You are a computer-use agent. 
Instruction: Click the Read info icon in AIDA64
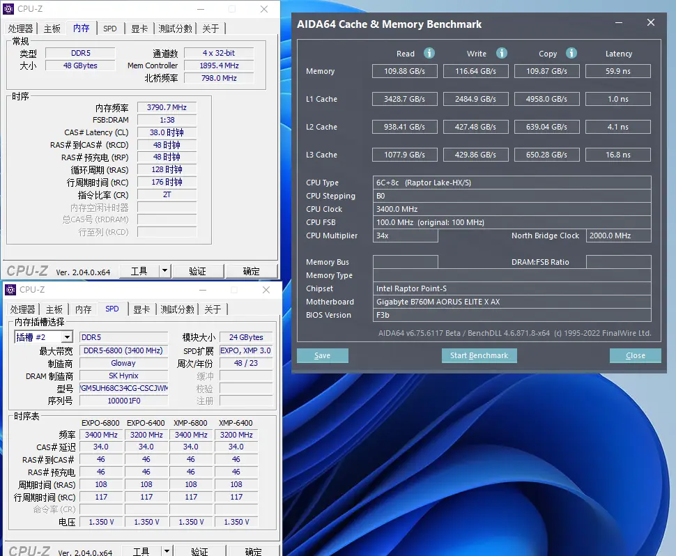coord(429,53)
